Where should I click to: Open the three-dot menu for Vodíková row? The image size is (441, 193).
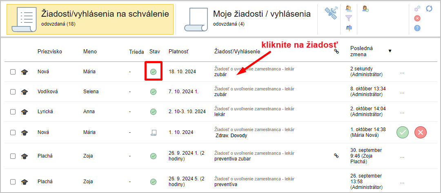coord(402,92)
